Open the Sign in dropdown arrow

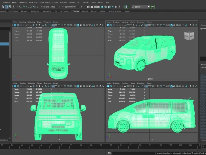click(x=148, y=7)
